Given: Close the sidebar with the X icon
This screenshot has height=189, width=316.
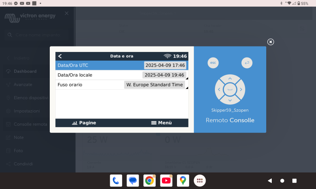Looking at the screenshot, I should pos(66,13).
